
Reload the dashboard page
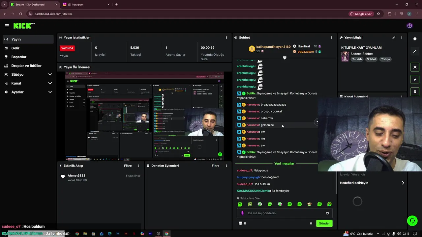[x=20, y=14]
